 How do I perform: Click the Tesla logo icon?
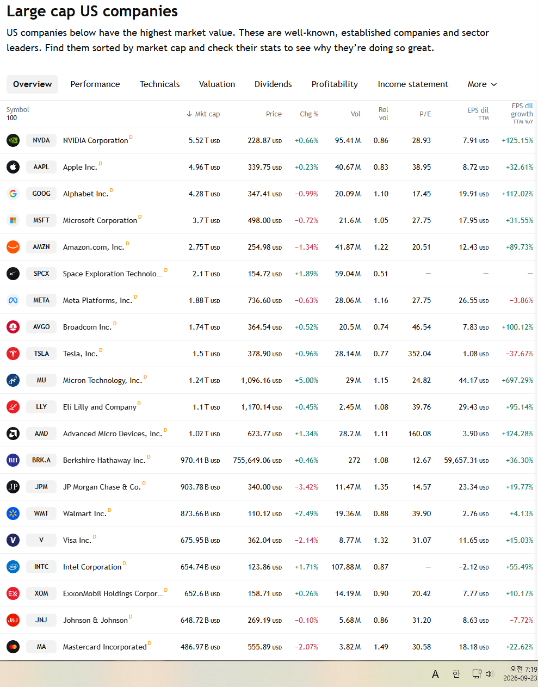pyautogui.click(x=13, y=354)
